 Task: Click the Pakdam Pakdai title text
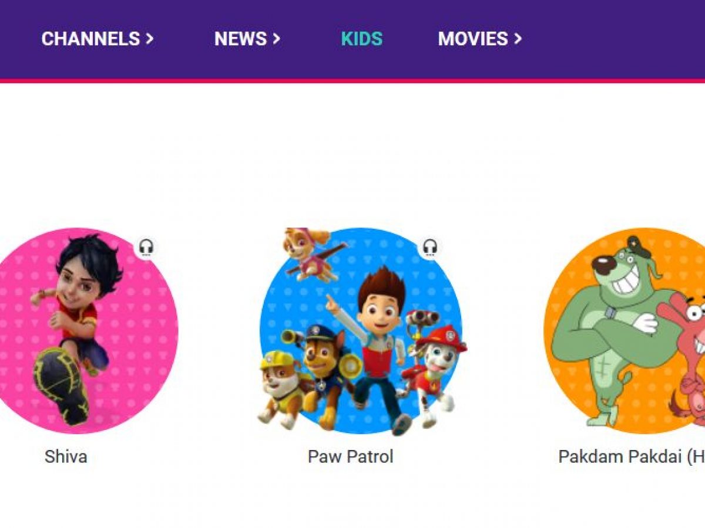pos(632,456)
